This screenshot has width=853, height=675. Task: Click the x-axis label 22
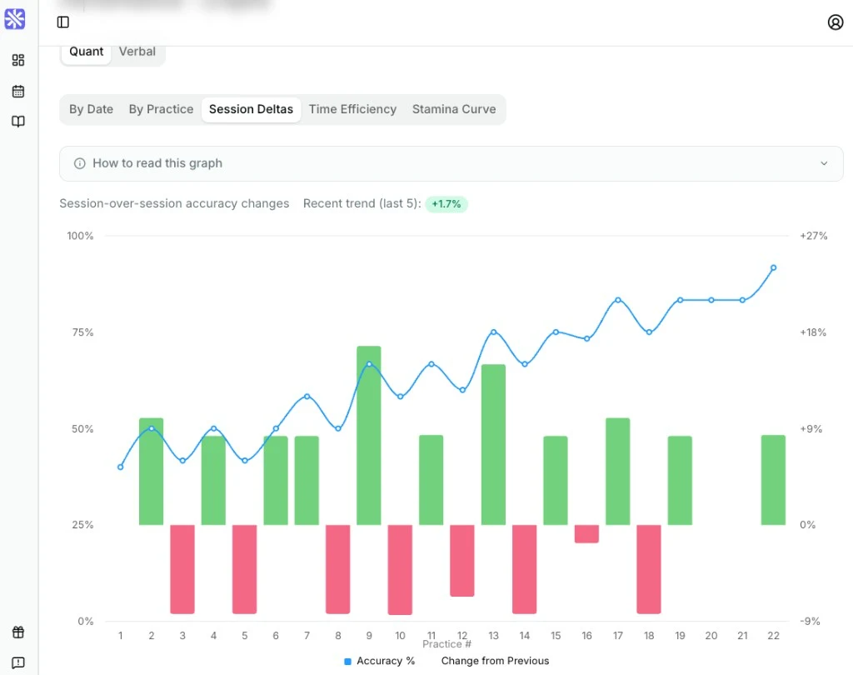click(x=773, y=635)
